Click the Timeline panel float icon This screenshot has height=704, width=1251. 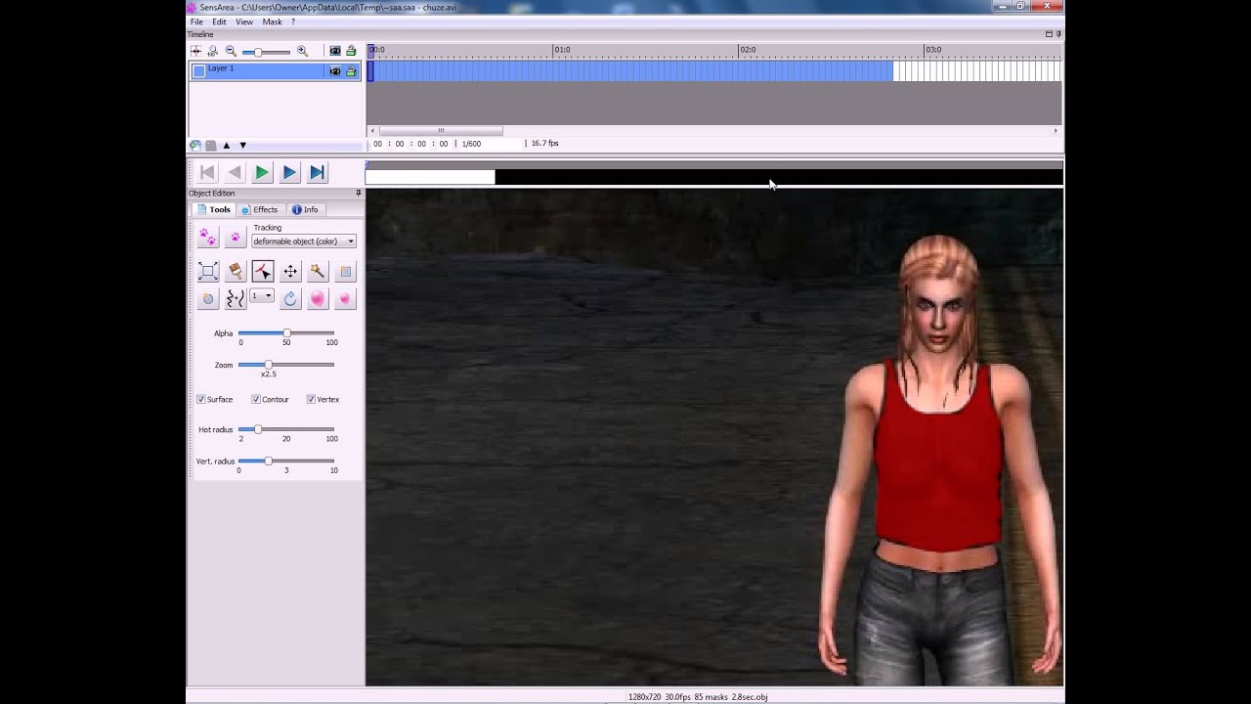pyautogui.click(x=1049, y=34)
